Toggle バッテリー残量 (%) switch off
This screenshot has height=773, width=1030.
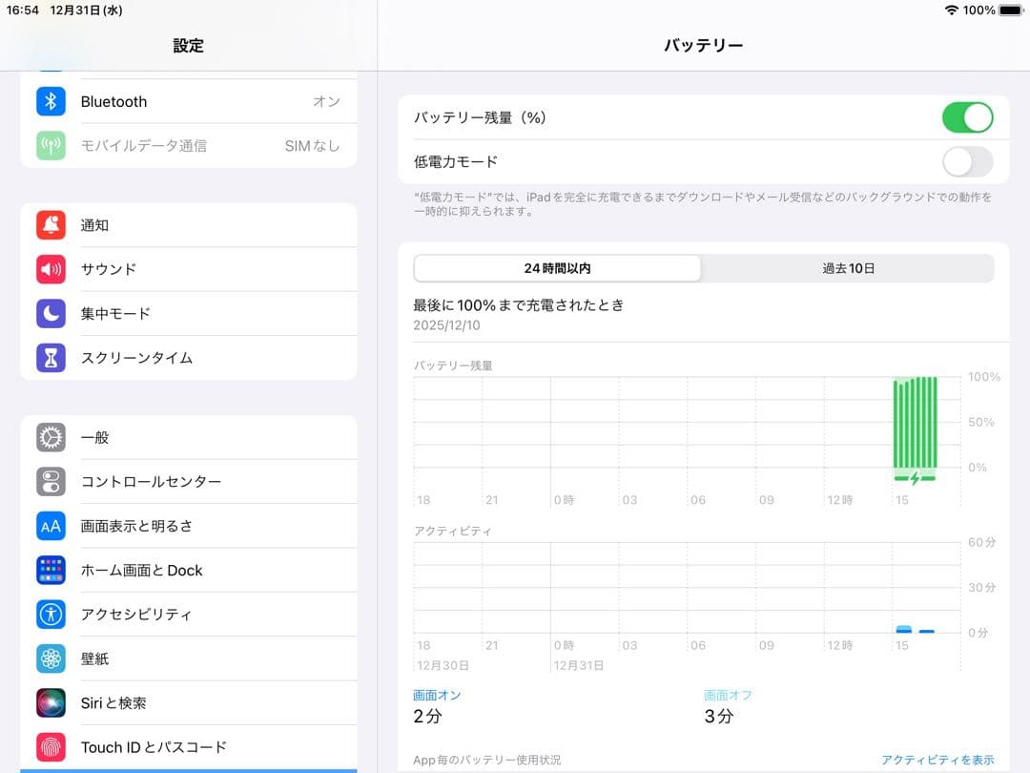pos(968,117)
